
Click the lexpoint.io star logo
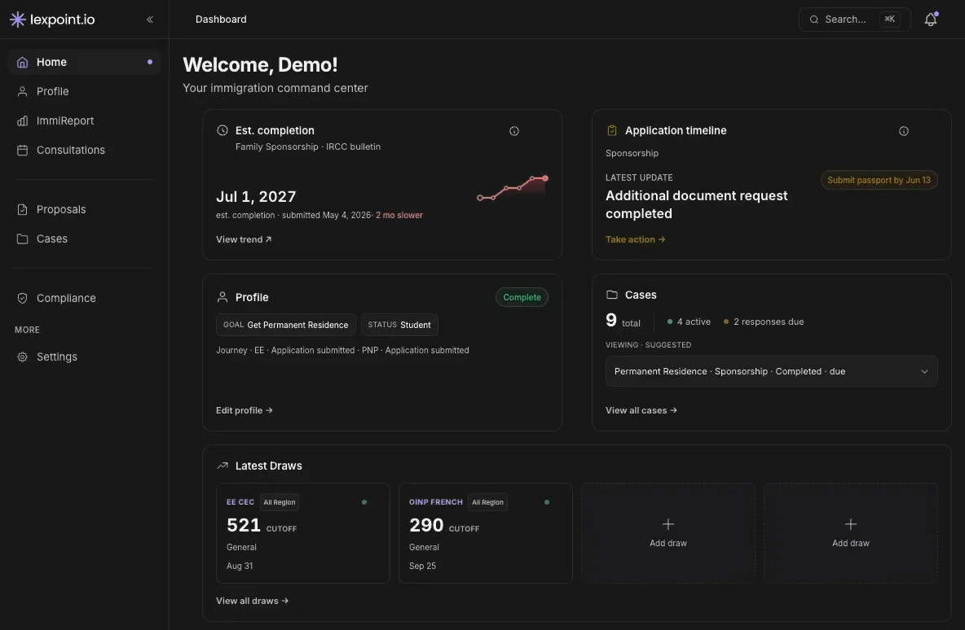pyautogui.click(x=18, y=20)
